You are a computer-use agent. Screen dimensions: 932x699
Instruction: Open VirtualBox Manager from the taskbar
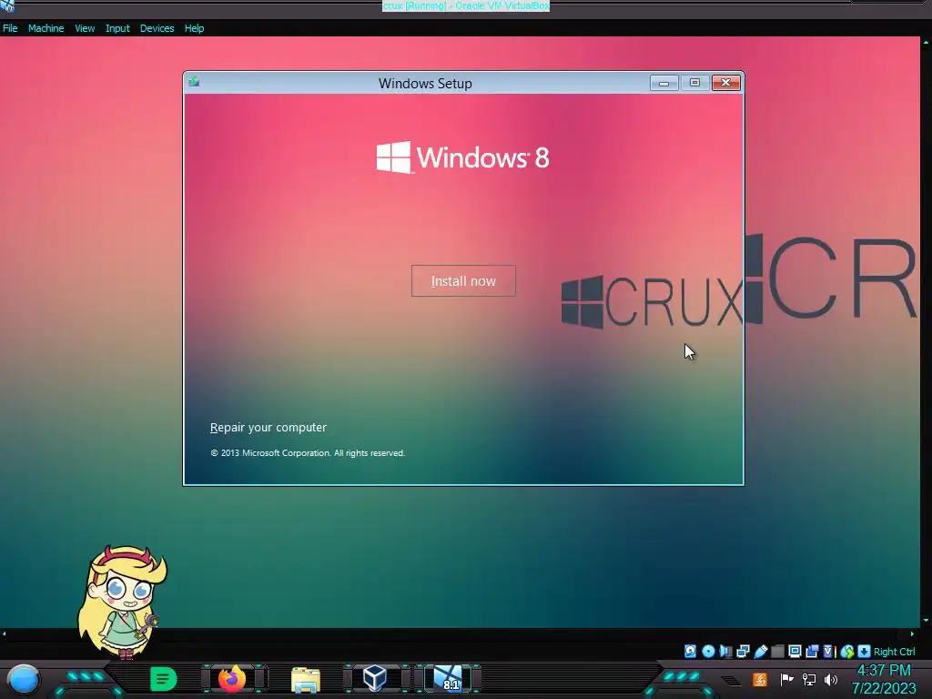375,677
